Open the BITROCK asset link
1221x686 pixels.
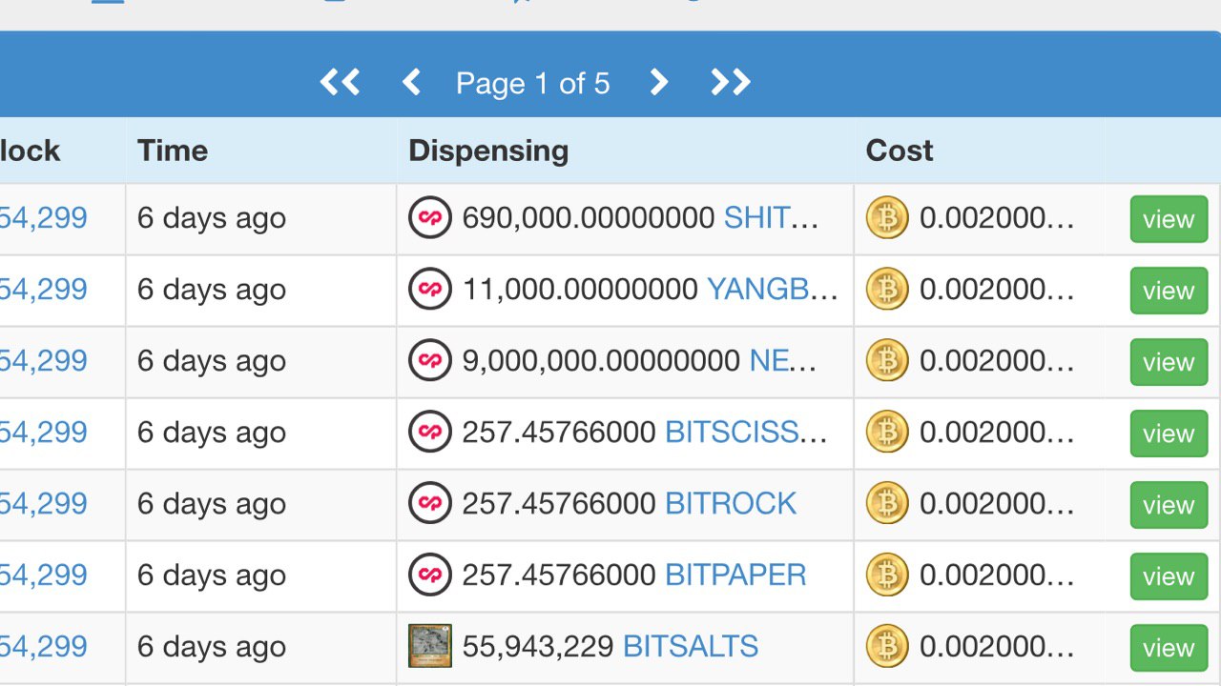point(731,504)
